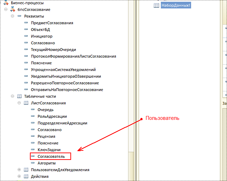
Task: Click the Действия table icon
Action: 26,176
